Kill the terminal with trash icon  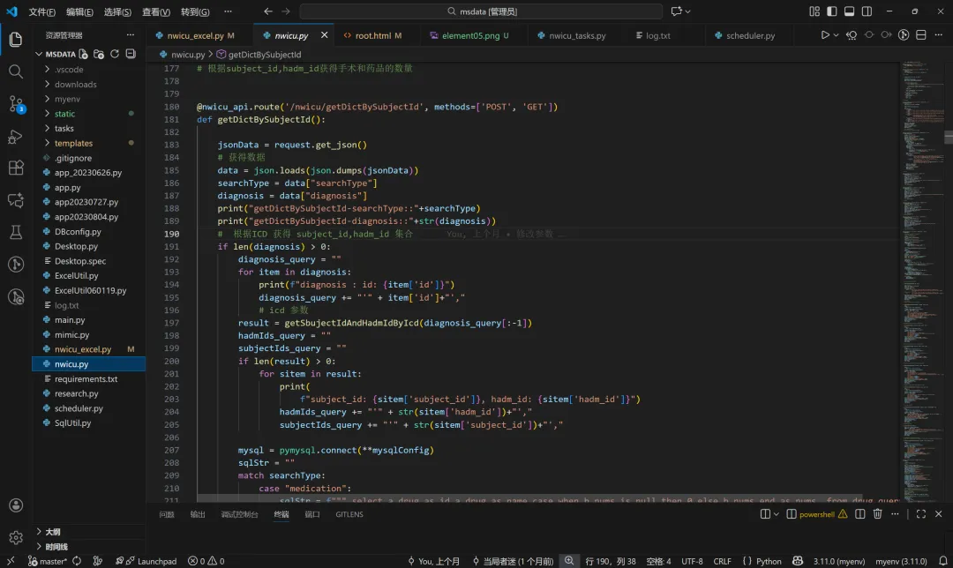point(877,514)
